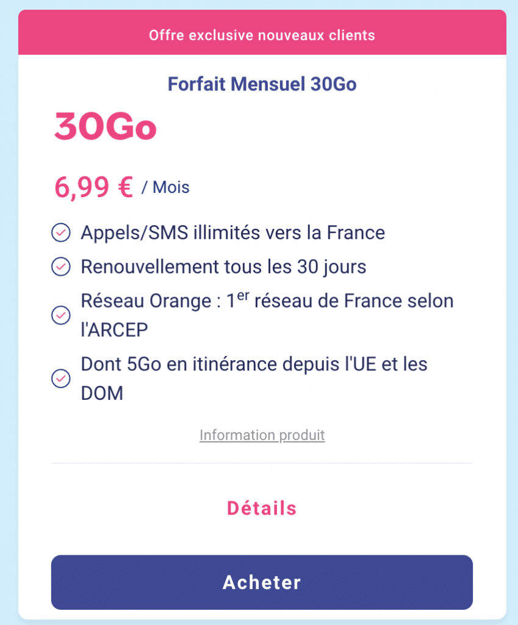Screen dimensions: 518x625
Task: Click checkmark icon beside 5Go en itinérance
Action: click(61, 378)
